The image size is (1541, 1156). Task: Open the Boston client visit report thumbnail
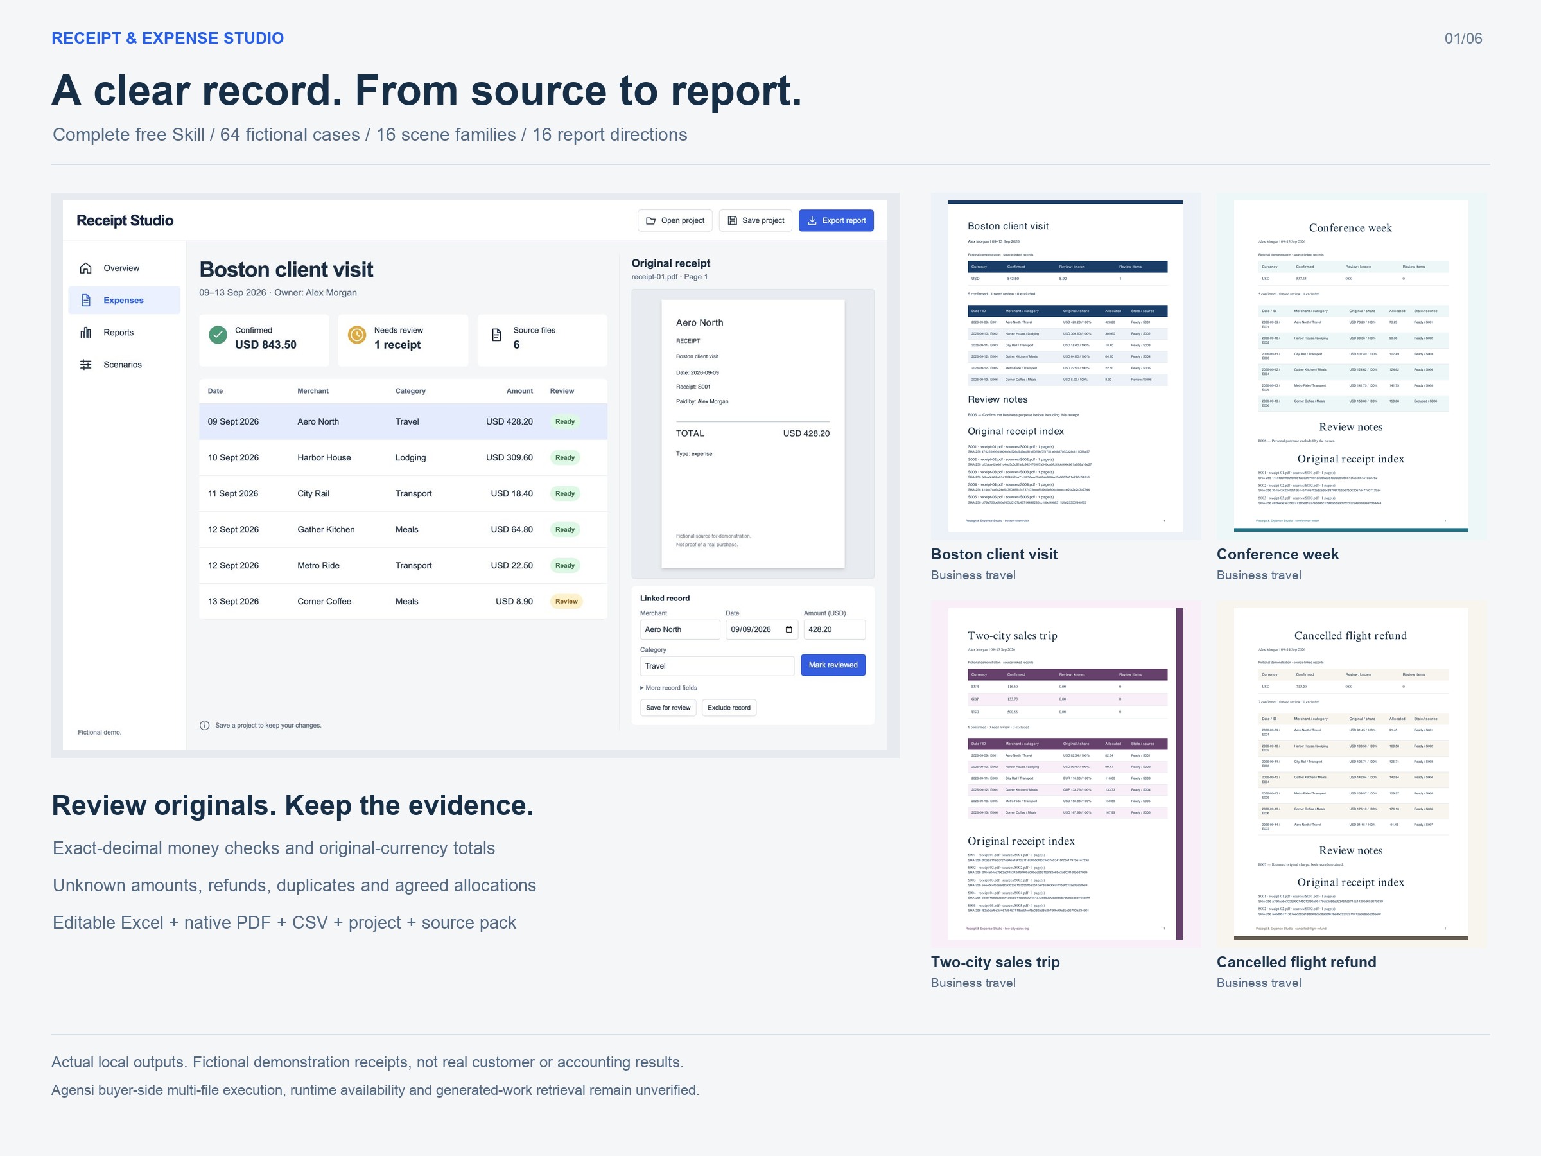coord(1065,366)
